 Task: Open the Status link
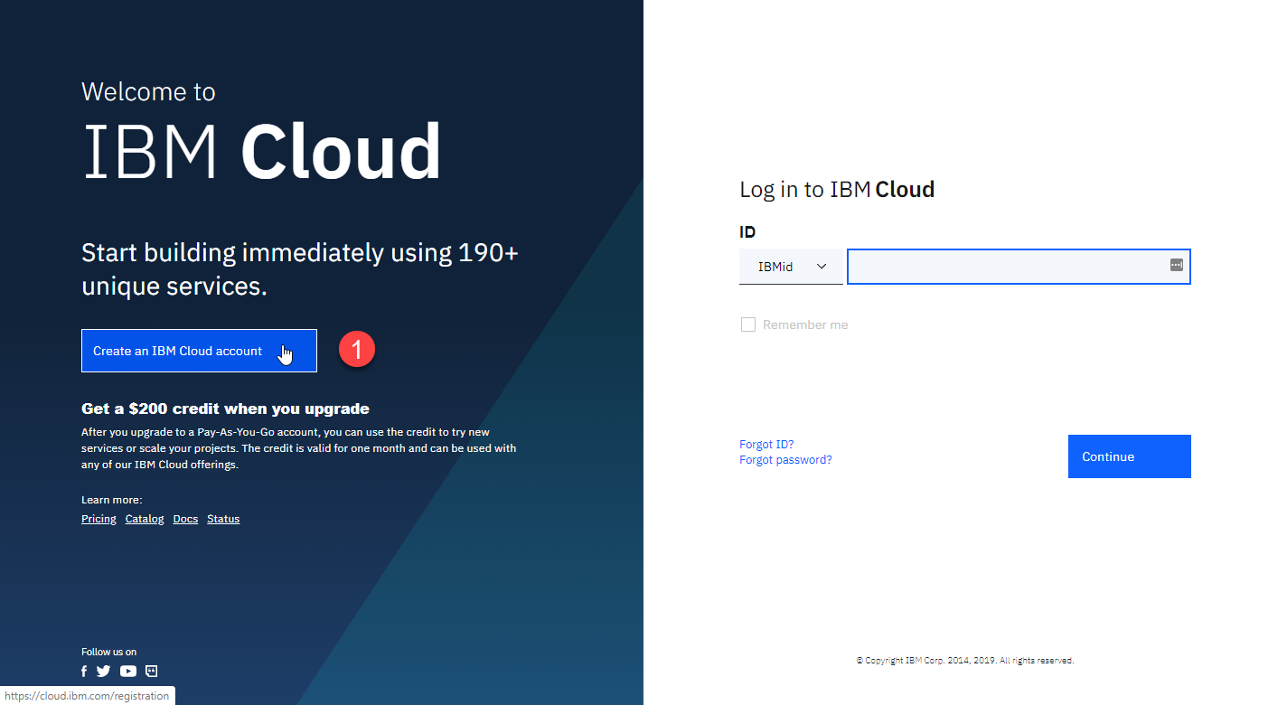(223, 519)
